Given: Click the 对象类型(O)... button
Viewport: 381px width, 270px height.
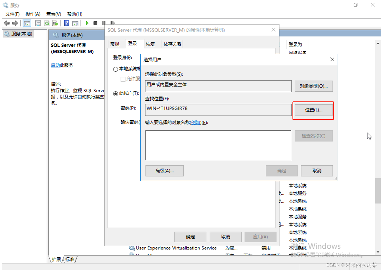Looking at the screenshot, I should tap(314, 86).
